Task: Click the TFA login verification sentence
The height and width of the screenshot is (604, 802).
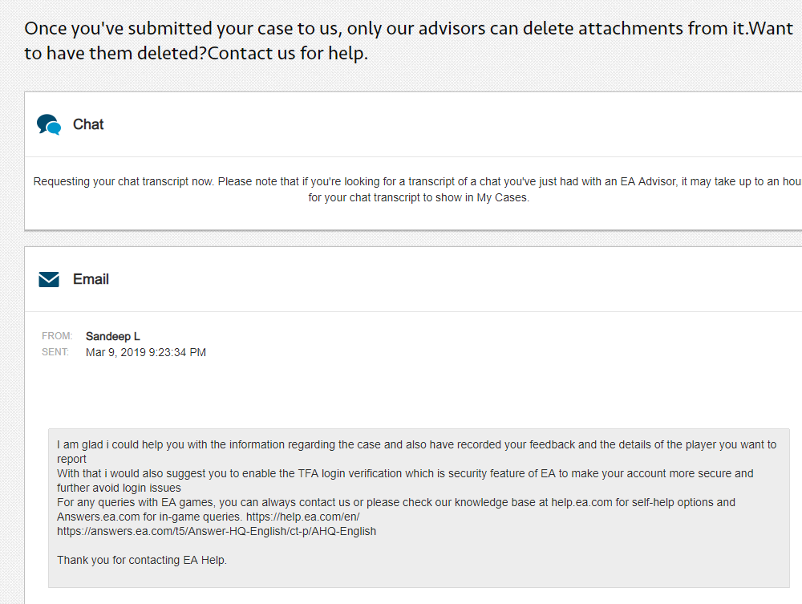Action: coord(405,480)
